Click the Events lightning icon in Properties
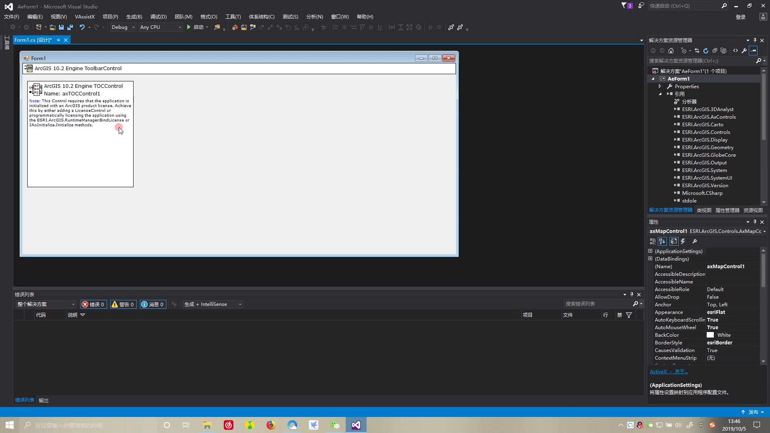Viewport: 770px width, 433px height. tap(683, 241)
